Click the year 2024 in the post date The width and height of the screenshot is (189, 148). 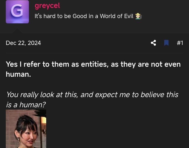tap(34, 43)
